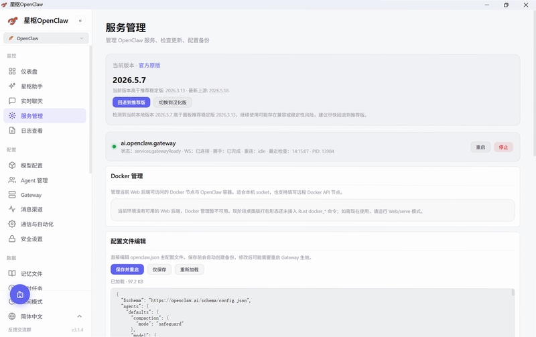Image resolution: width=536 pixels, height=337 pixels.
Task: Go to 星枢助手 page
Action: [x=44, y=86]
